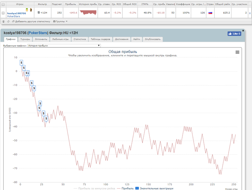The image size is (252, 190).
Task: Switch to the 'Оппоненты' tab
Action: 41,39
